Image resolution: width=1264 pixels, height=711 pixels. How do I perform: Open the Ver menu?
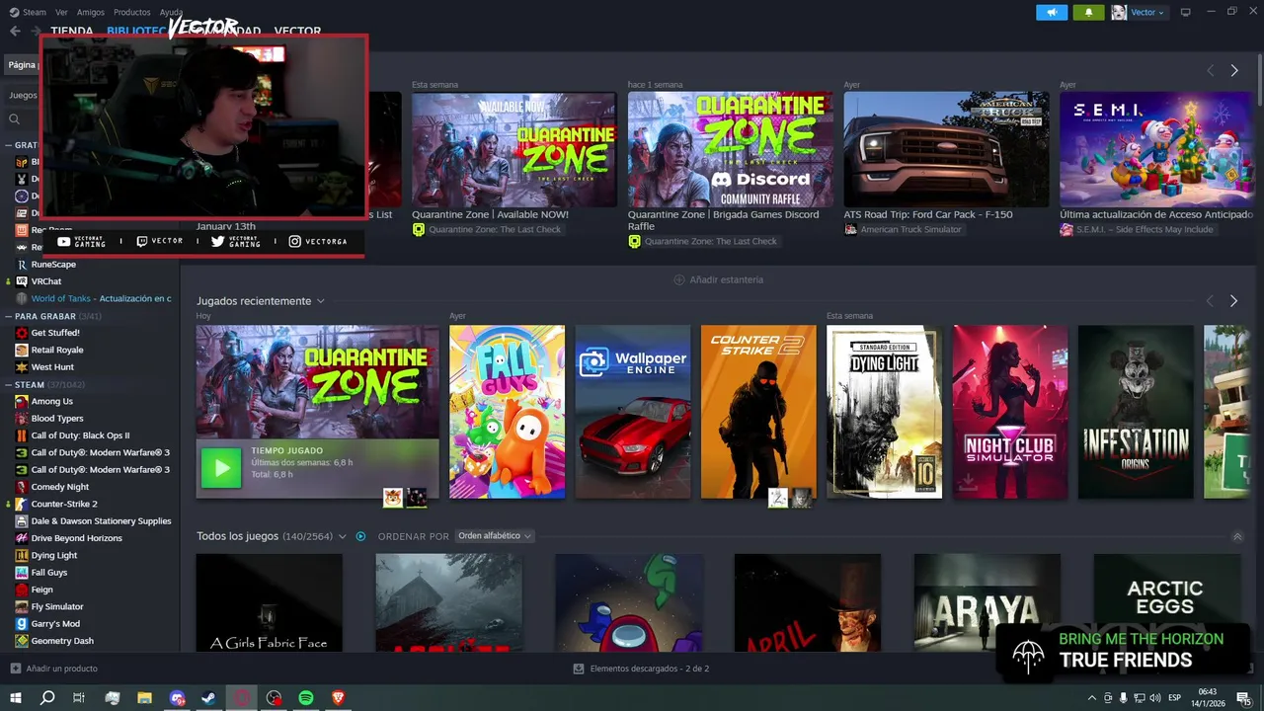point(61,12)
